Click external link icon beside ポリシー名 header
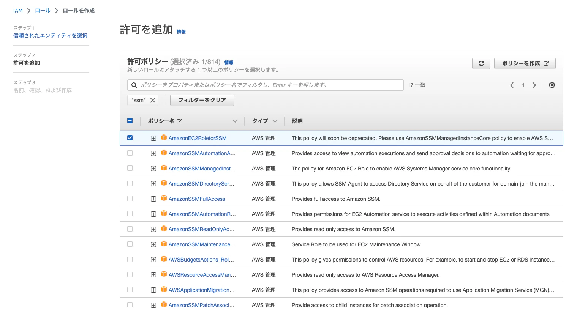The height and width of the screenshot is (312, 577). tap(180, 121)
